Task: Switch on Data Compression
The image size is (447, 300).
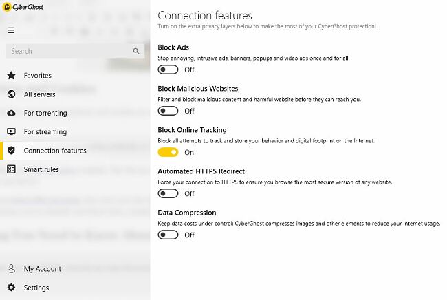Action: 168,235
